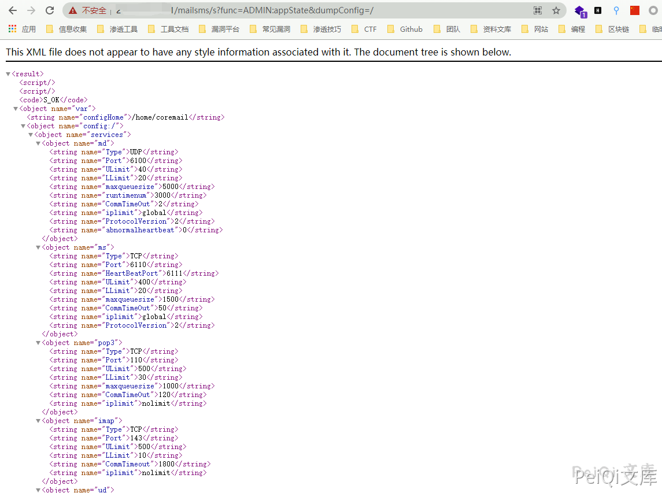Image resolution: width=662 pixels, height=493 pixels.
Task: Open the 渗透工具 bookmark folder
Action: [117, 29]
